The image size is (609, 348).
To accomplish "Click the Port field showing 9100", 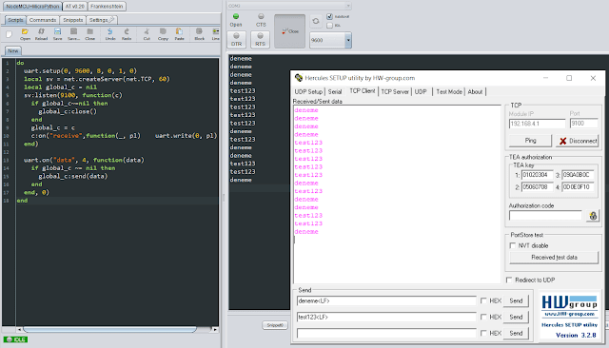I will click(x=583, y=123).
